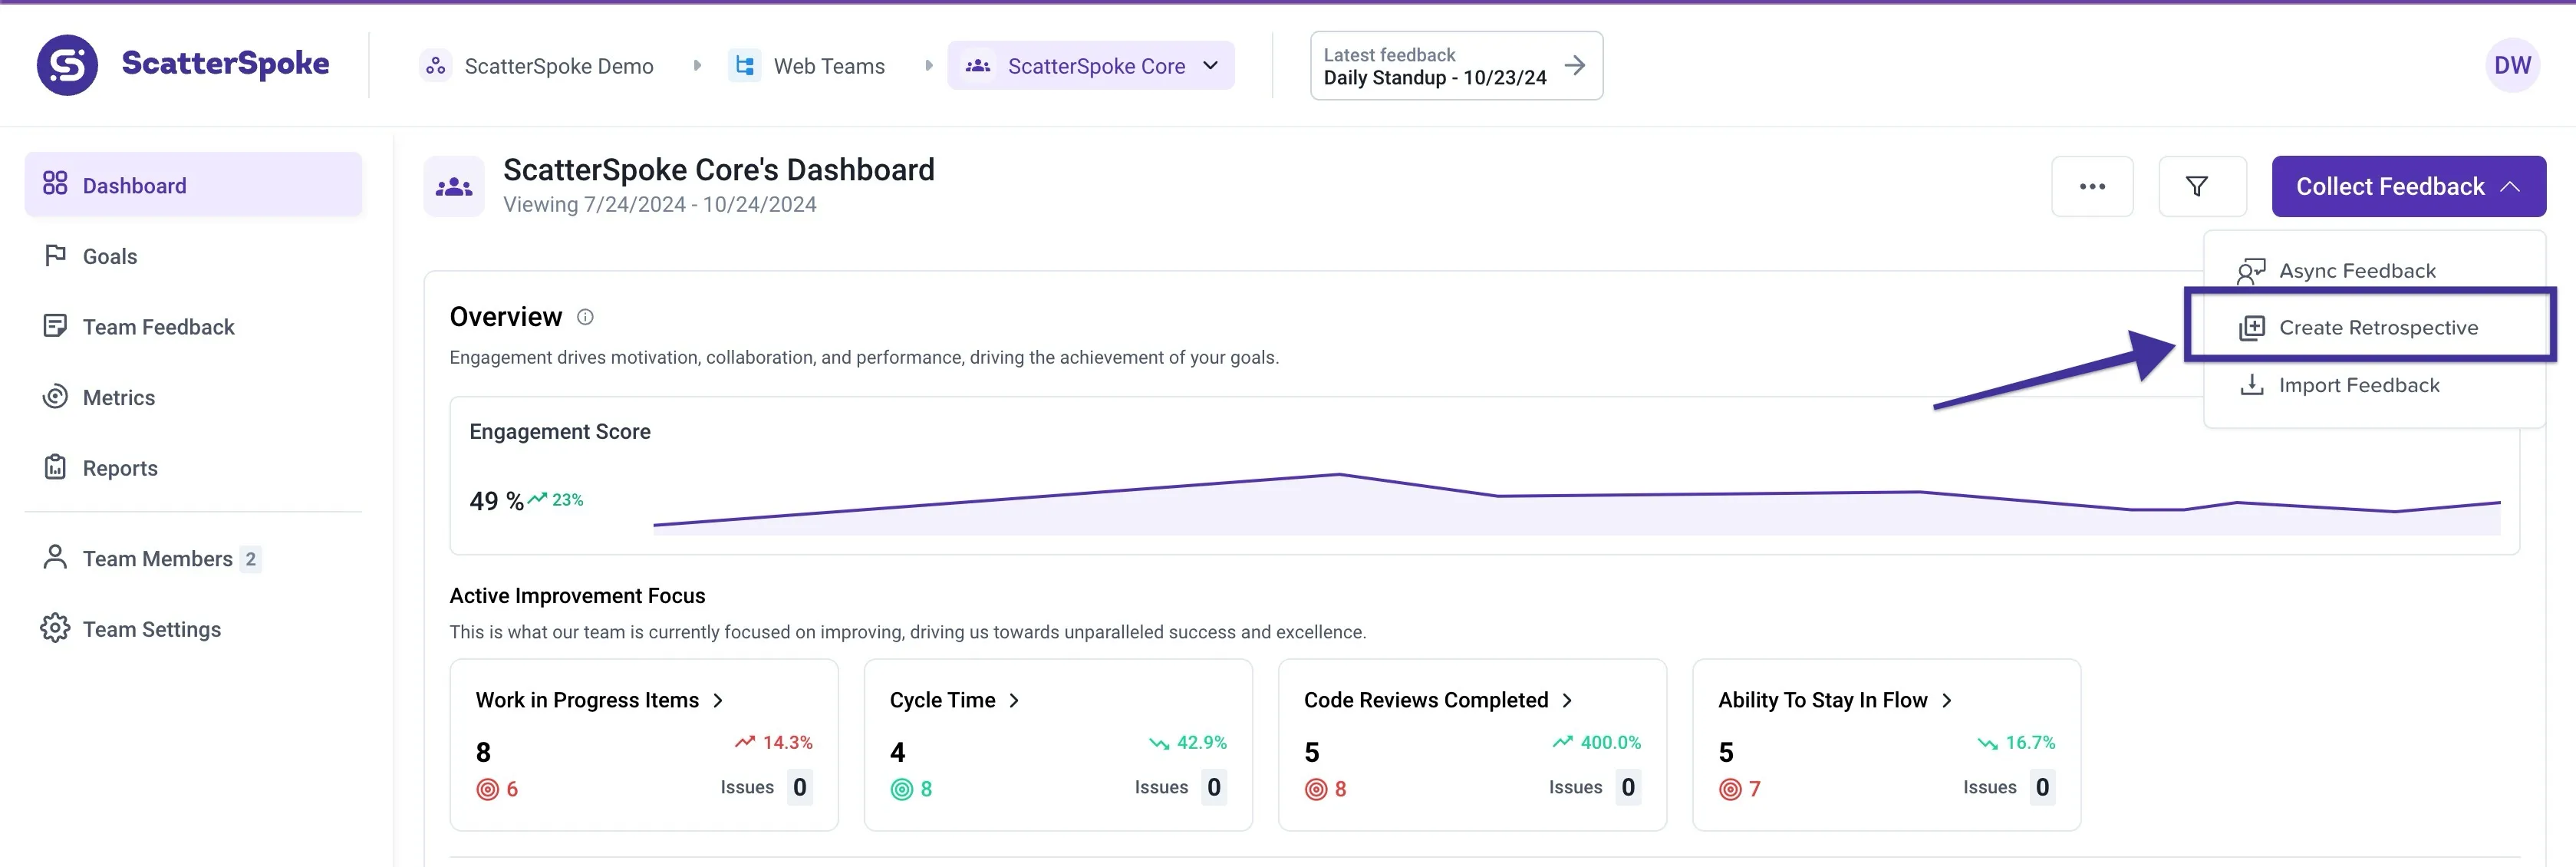Select Create Retrospective menu option

click(x=2377, y=328)
